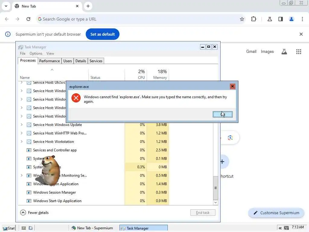
Task: Click the End task button
Action: [x=203, y=212]
